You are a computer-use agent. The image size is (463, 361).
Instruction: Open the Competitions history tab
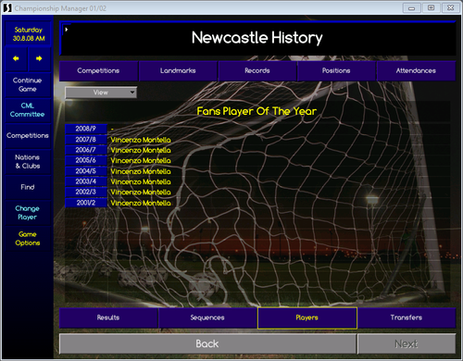click(98, 70)
